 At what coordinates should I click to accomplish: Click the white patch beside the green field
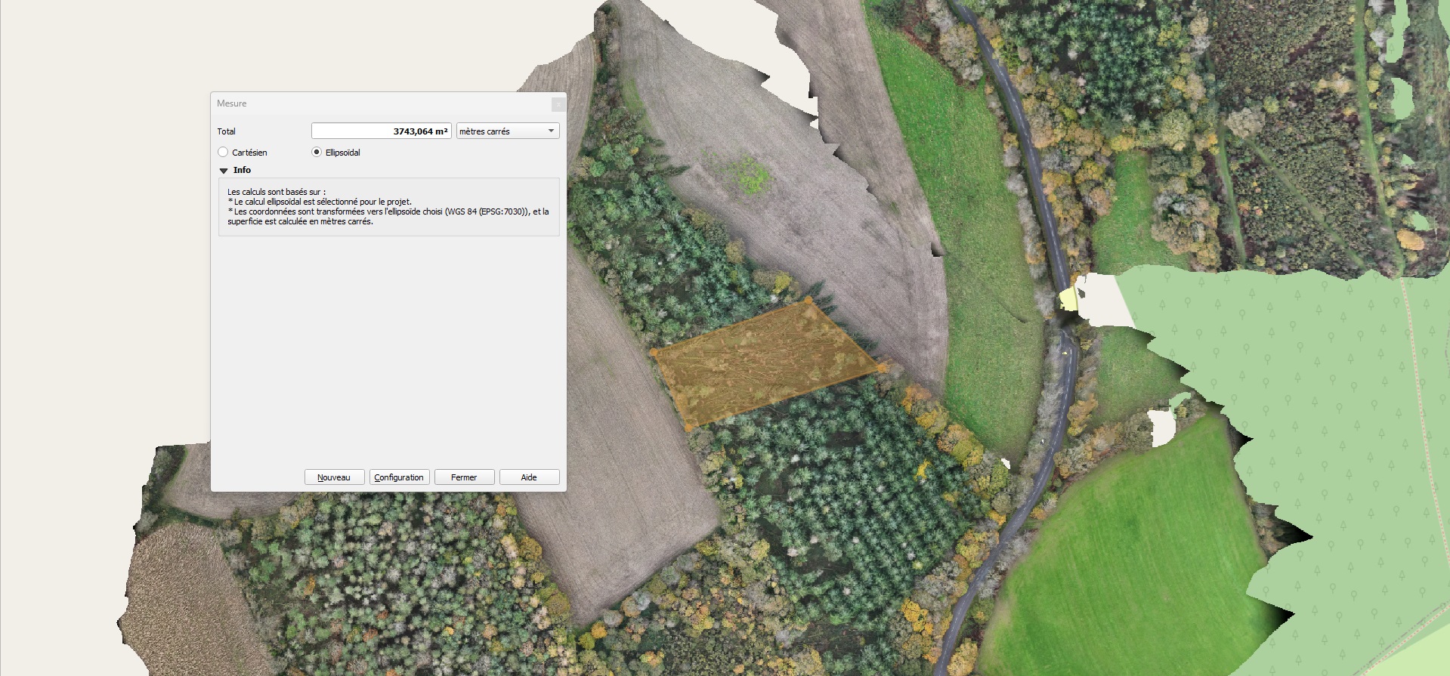[x=1161, y=428]
